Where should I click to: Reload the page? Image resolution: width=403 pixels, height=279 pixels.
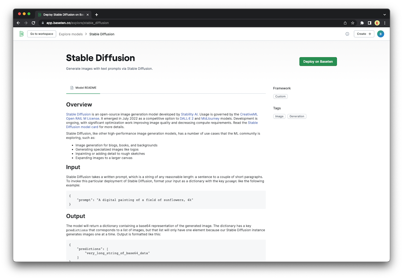[33, 23]
